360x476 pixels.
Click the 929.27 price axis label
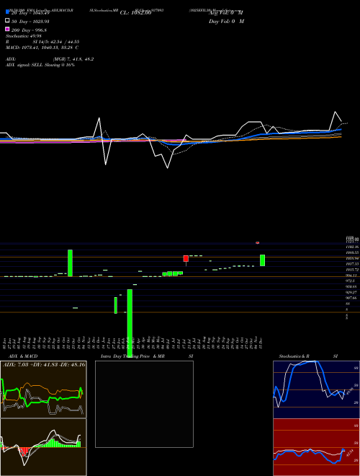coord(352,292)
